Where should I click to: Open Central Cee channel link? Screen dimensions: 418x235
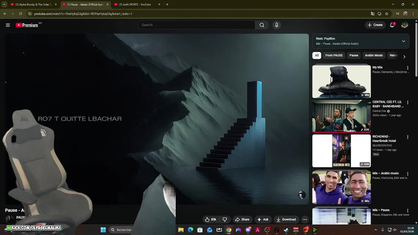tap(379, 111)
